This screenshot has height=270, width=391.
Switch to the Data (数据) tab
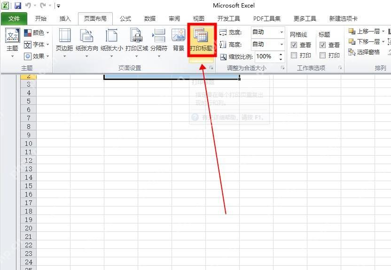click(x=150, y=19)
